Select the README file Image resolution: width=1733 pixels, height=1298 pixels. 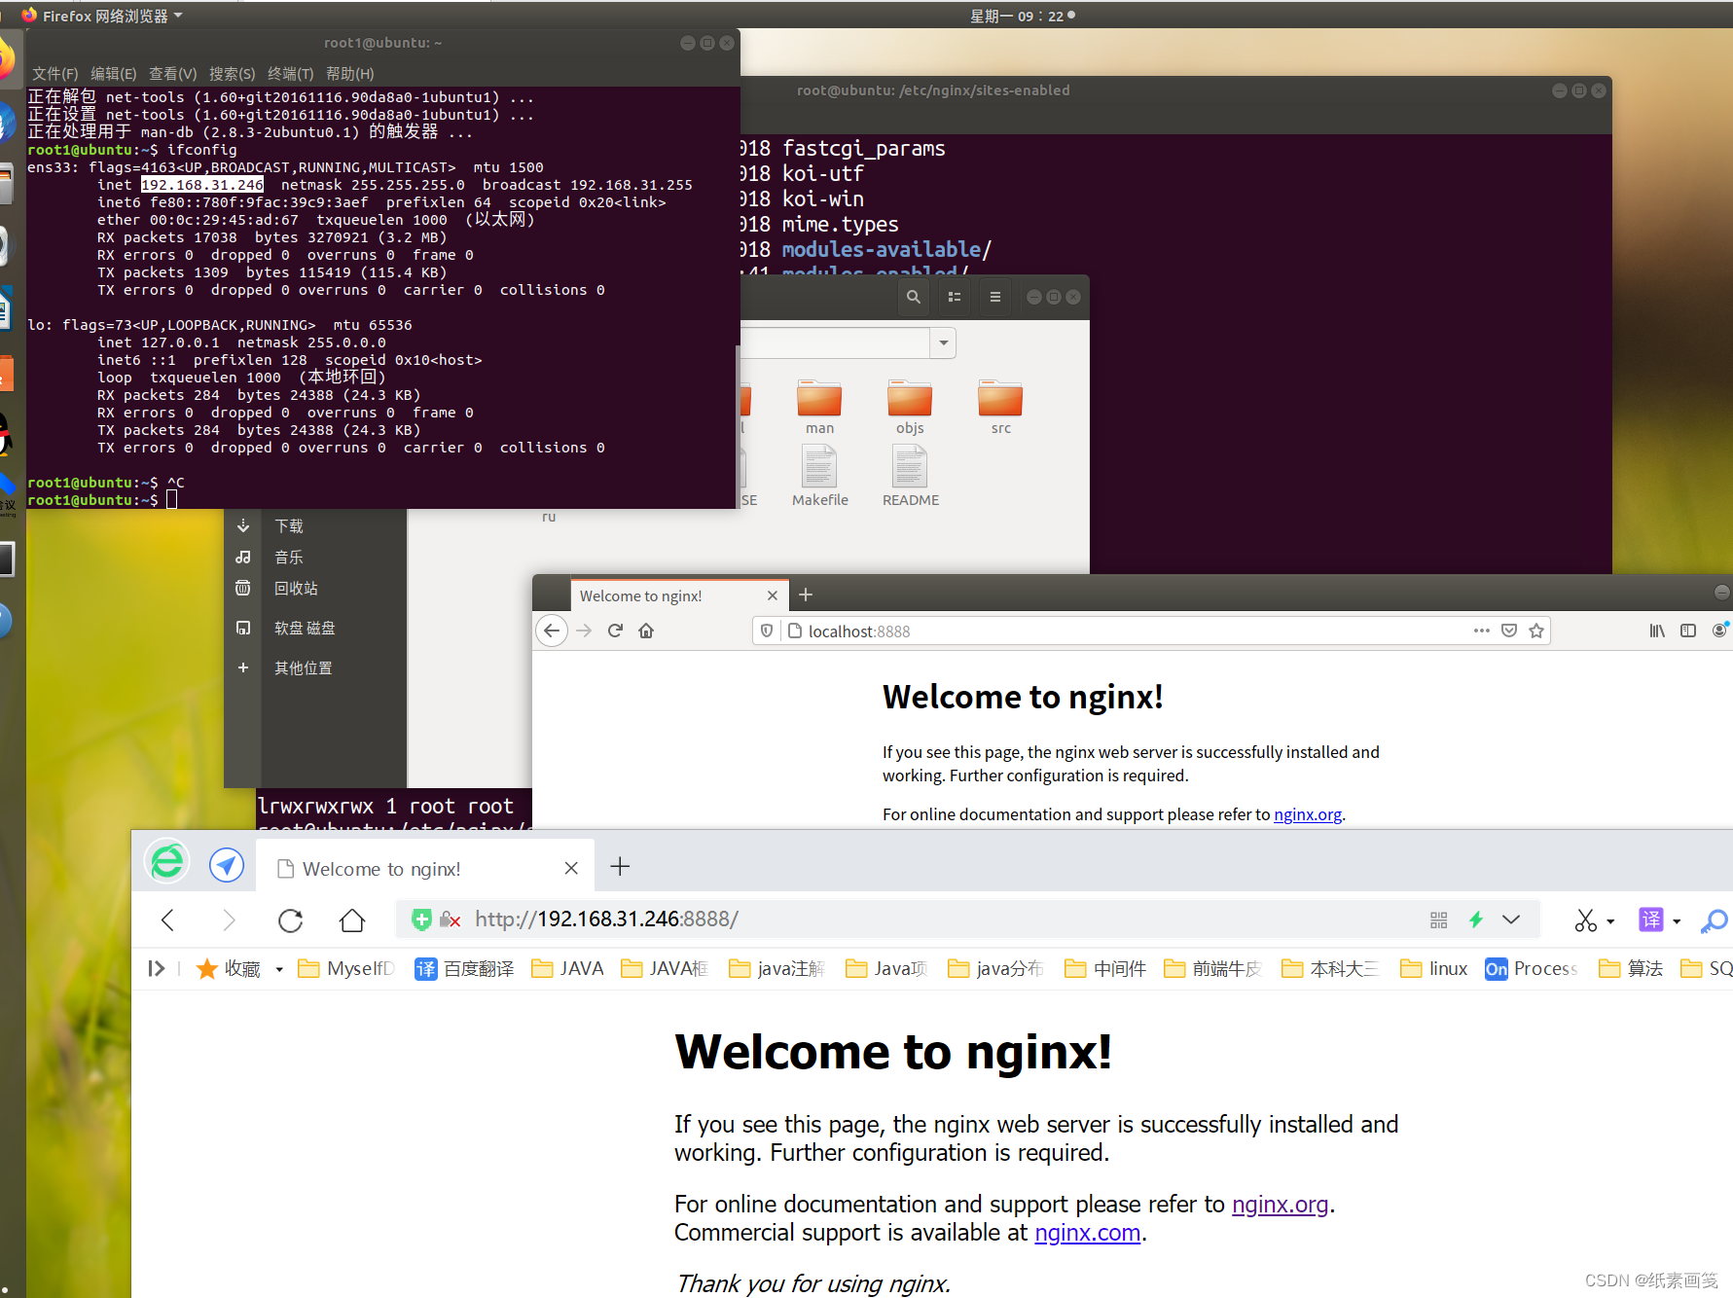pyautogui.click(x=911, y=476)
